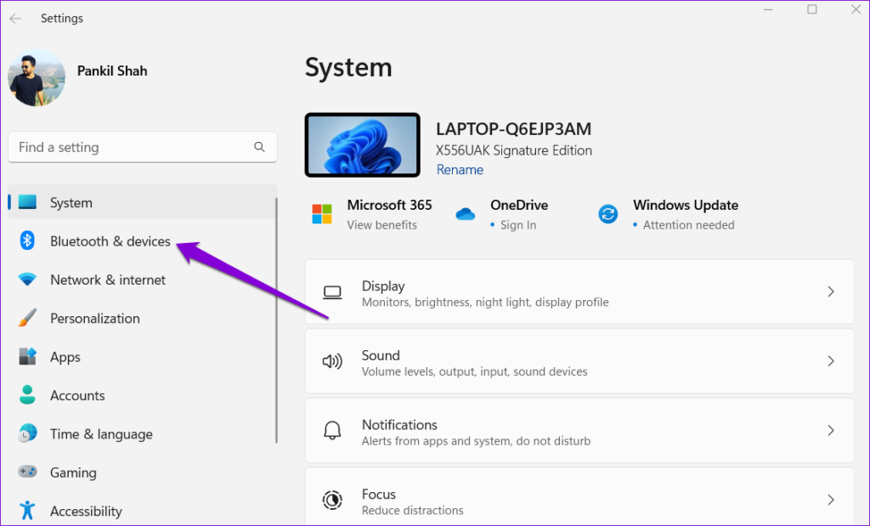Viewport: 870px width, 526px height.
Task: Click the Rename link under LAPTOP-Q6EJP3AM
Action: pos(460,169)
